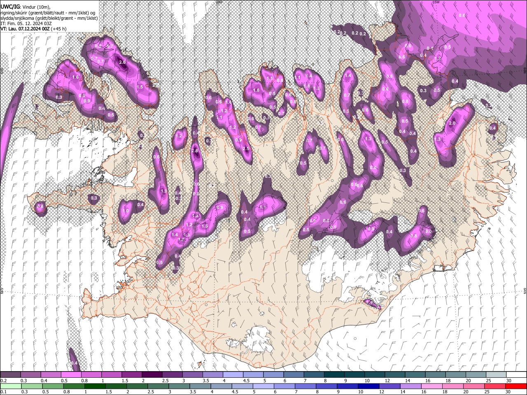This screenshot has width=527, height=395.
Task: Click the 30 label under the red swatch
Action: [x=508, y=392]
